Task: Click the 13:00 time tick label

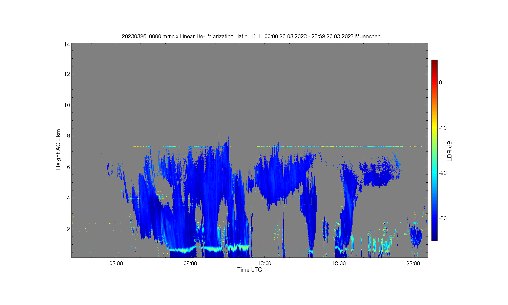Action: click(264, 263)
